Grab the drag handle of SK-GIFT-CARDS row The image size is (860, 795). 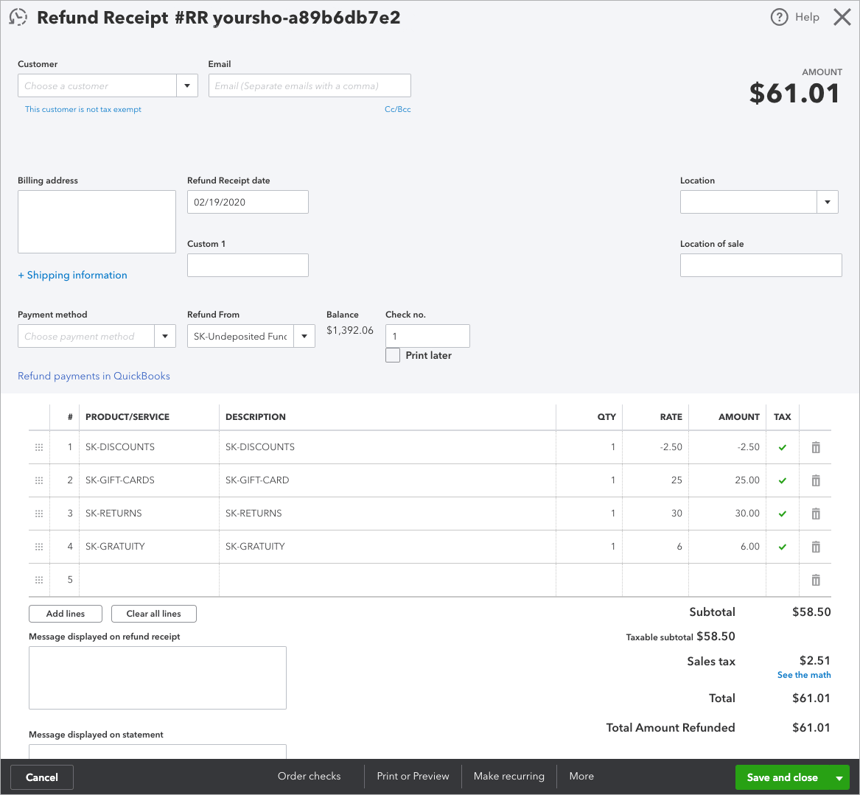[39, 480]
